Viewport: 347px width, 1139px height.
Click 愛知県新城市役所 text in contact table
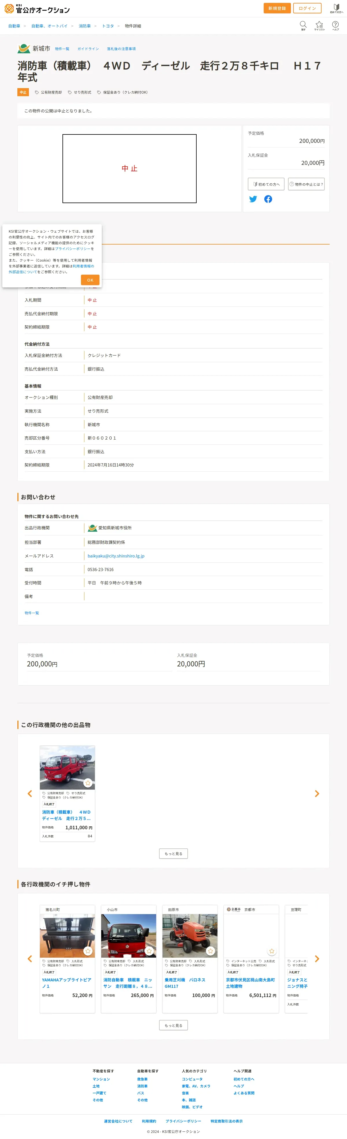(115, 528)
